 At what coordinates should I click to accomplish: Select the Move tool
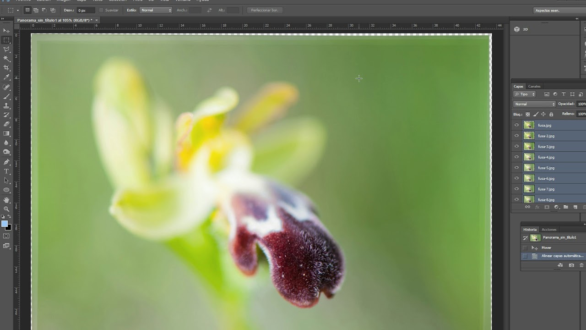click(x=6, y=31)
